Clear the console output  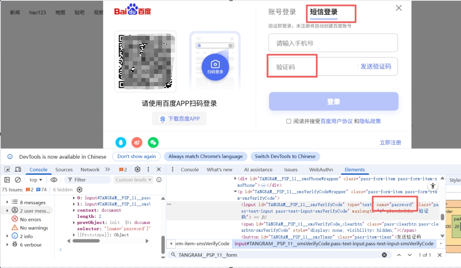pos(18,180)
